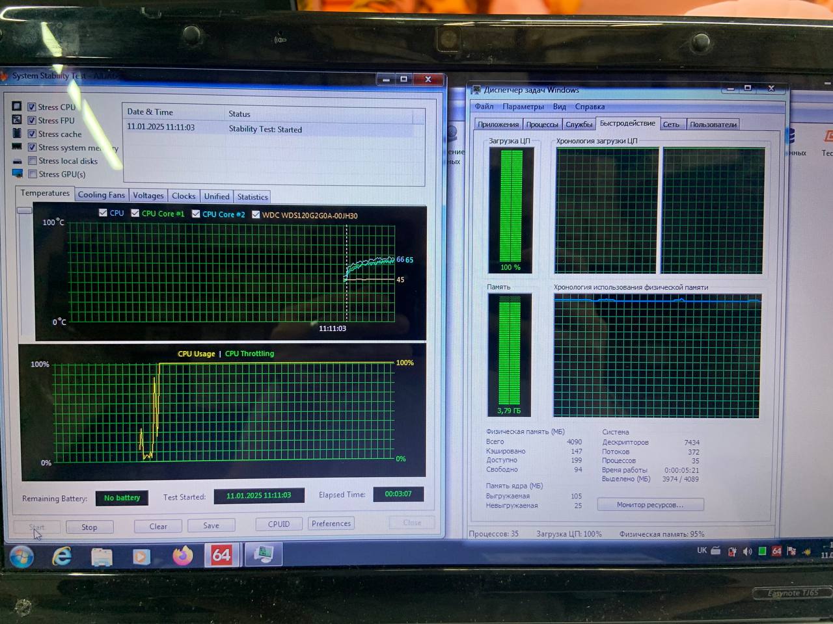Enable Stress GPU(s)
Viewport: 833px width, 624px height.
(33, 174)
